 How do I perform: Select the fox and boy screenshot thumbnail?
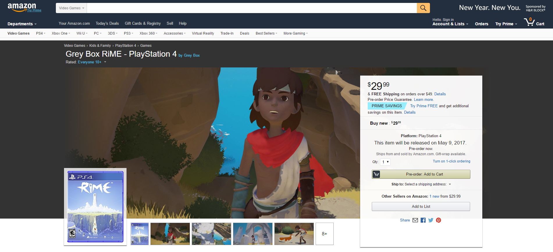(294, 234)
